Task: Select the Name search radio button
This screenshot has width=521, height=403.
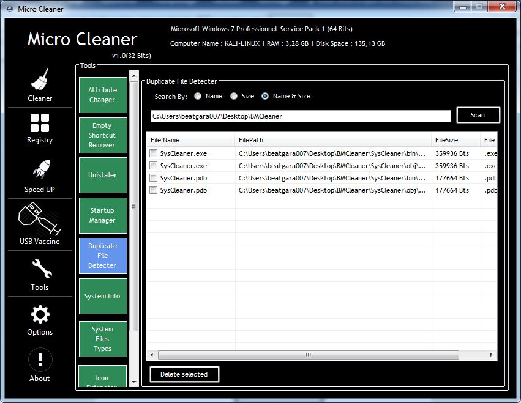Action: [x=198, y=96]
